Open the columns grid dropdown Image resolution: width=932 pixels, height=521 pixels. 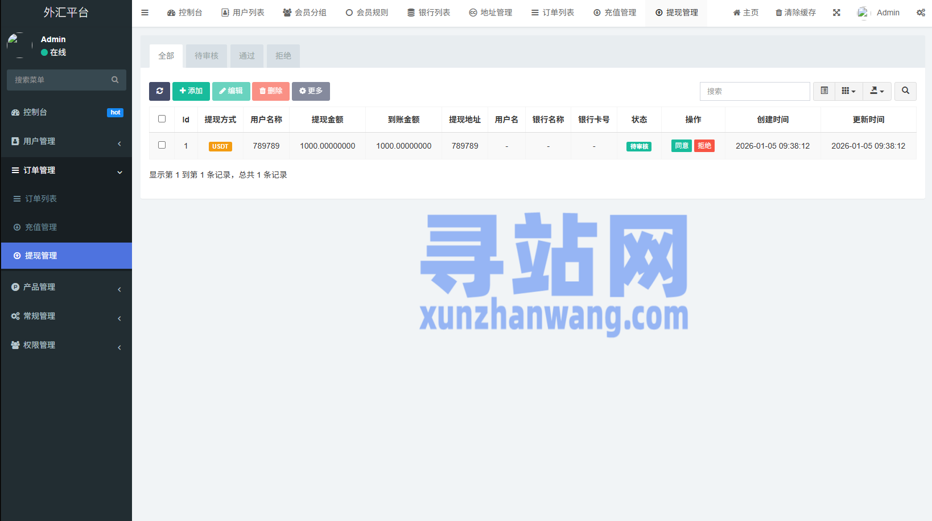click(x=848, y=91)
